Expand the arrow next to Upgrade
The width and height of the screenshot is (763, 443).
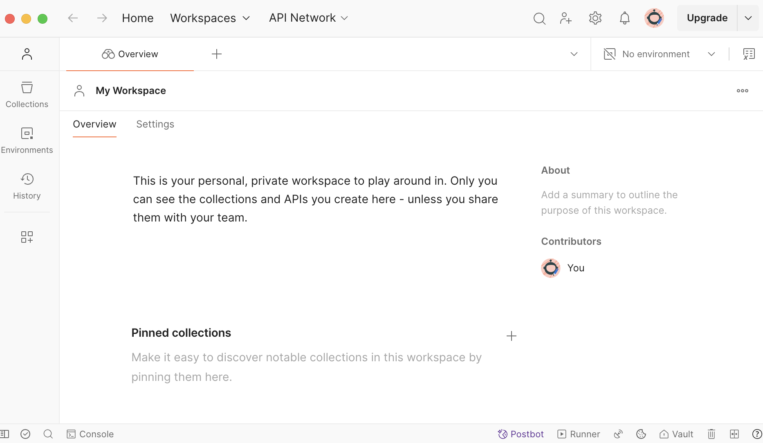(748, 18)
